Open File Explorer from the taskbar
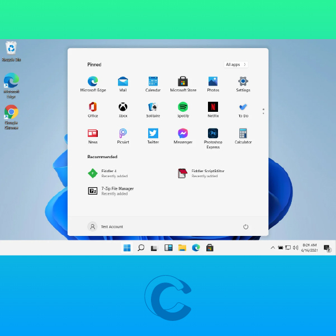 click(x=182, y=248)
